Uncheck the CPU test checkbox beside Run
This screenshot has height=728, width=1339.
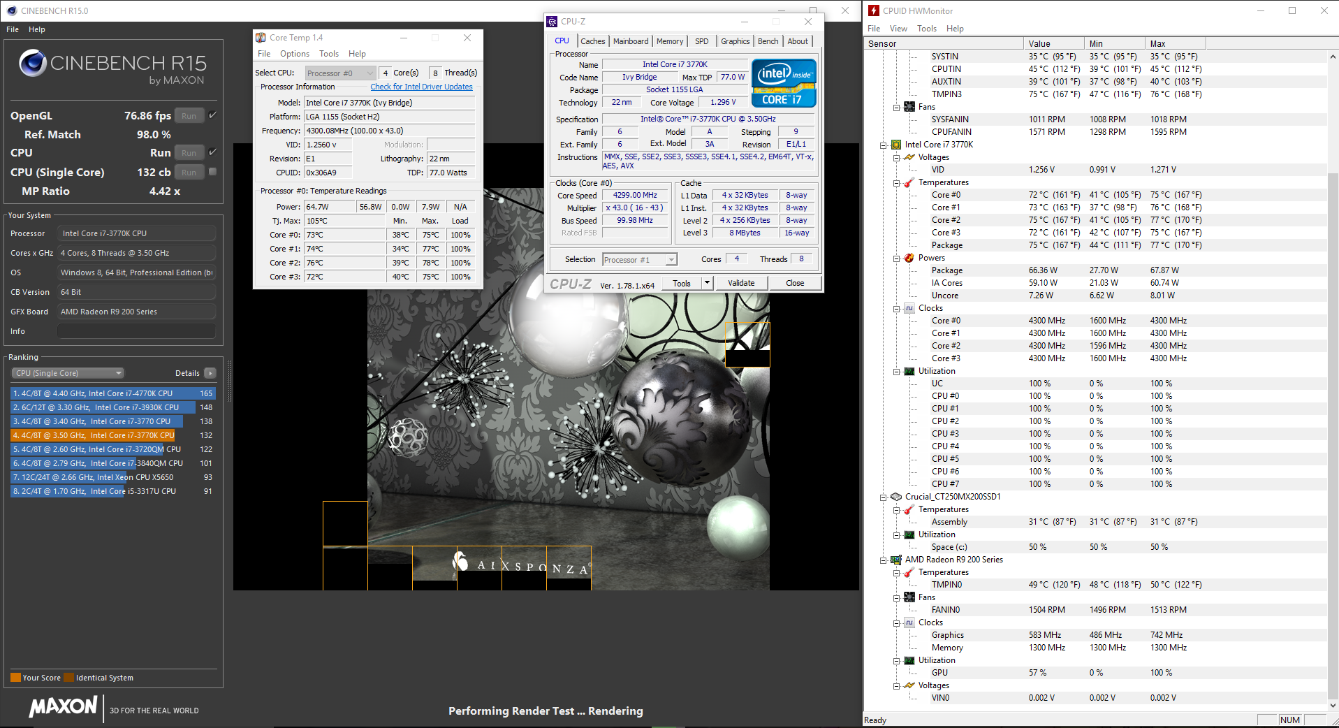[x=213, y=152]
